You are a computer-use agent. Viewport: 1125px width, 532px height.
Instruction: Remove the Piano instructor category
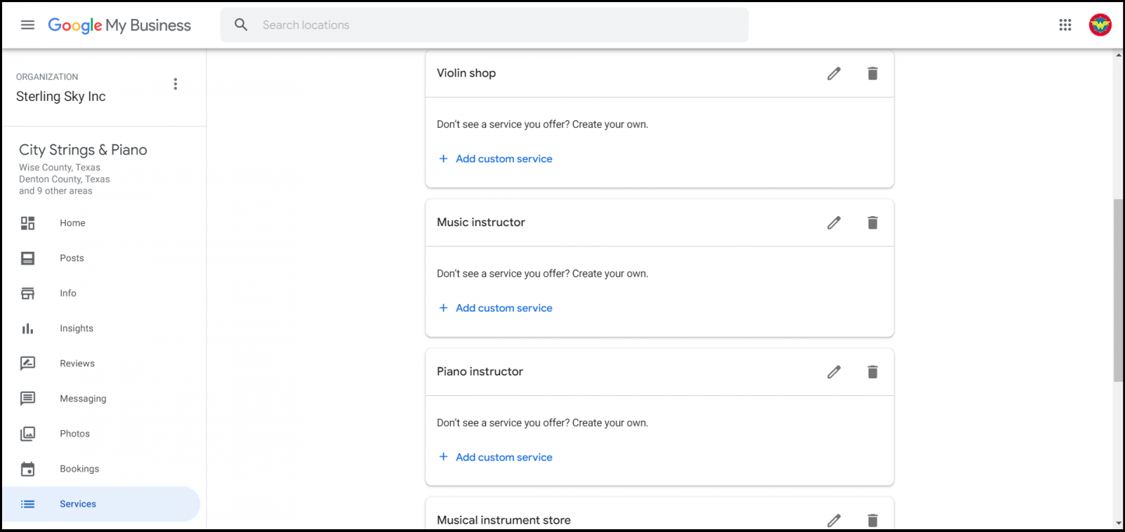[x=872, y=372]
